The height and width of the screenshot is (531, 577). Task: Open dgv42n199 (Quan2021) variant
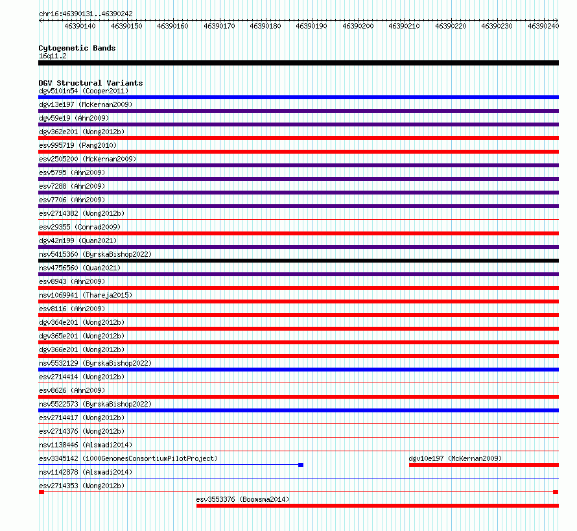[78, 241]
